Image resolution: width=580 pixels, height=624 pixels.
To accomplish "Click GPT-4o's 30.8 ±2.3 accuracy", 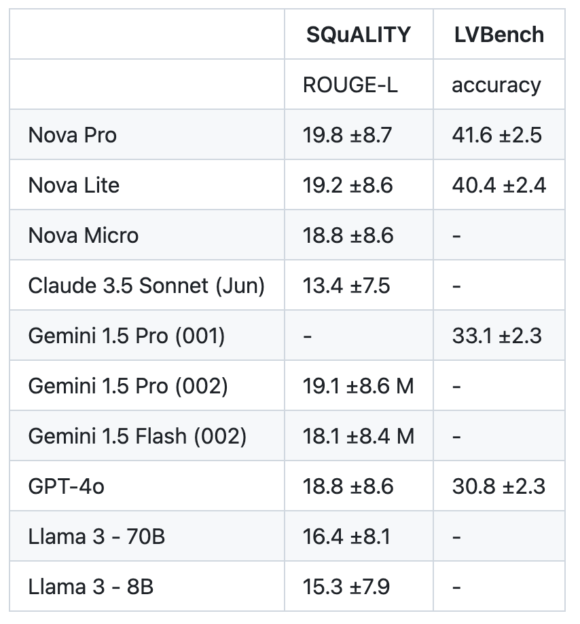I will [x=499, y=486].
